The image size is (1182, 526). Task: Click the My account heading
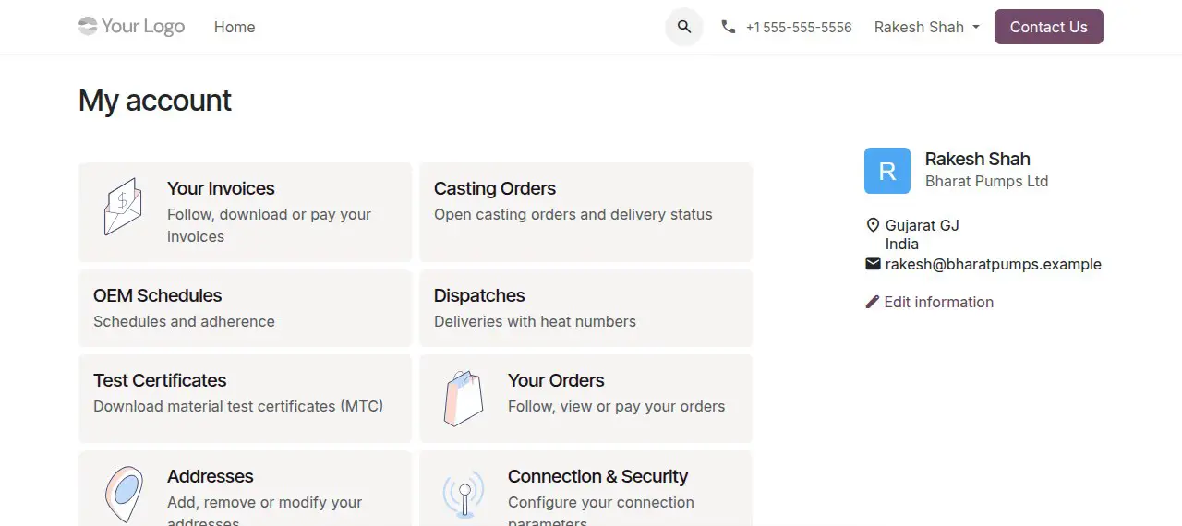[155, 100]
